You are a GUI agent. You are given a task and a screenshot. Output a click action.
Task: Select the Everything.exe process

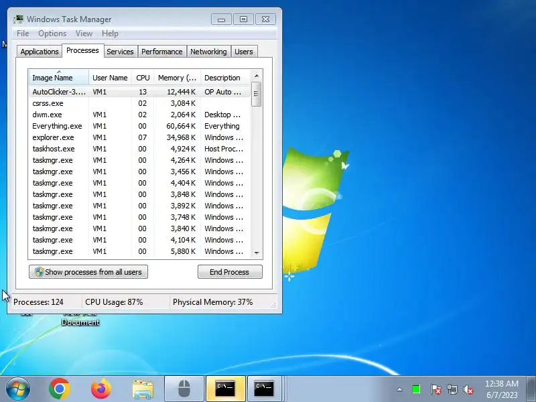[x=140, y=126]
